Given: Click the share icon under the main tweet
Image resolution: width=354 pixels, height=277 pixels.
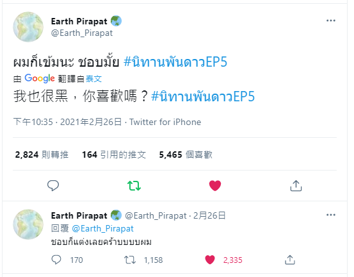Looking at the screenshot, I should pos(296,185).
